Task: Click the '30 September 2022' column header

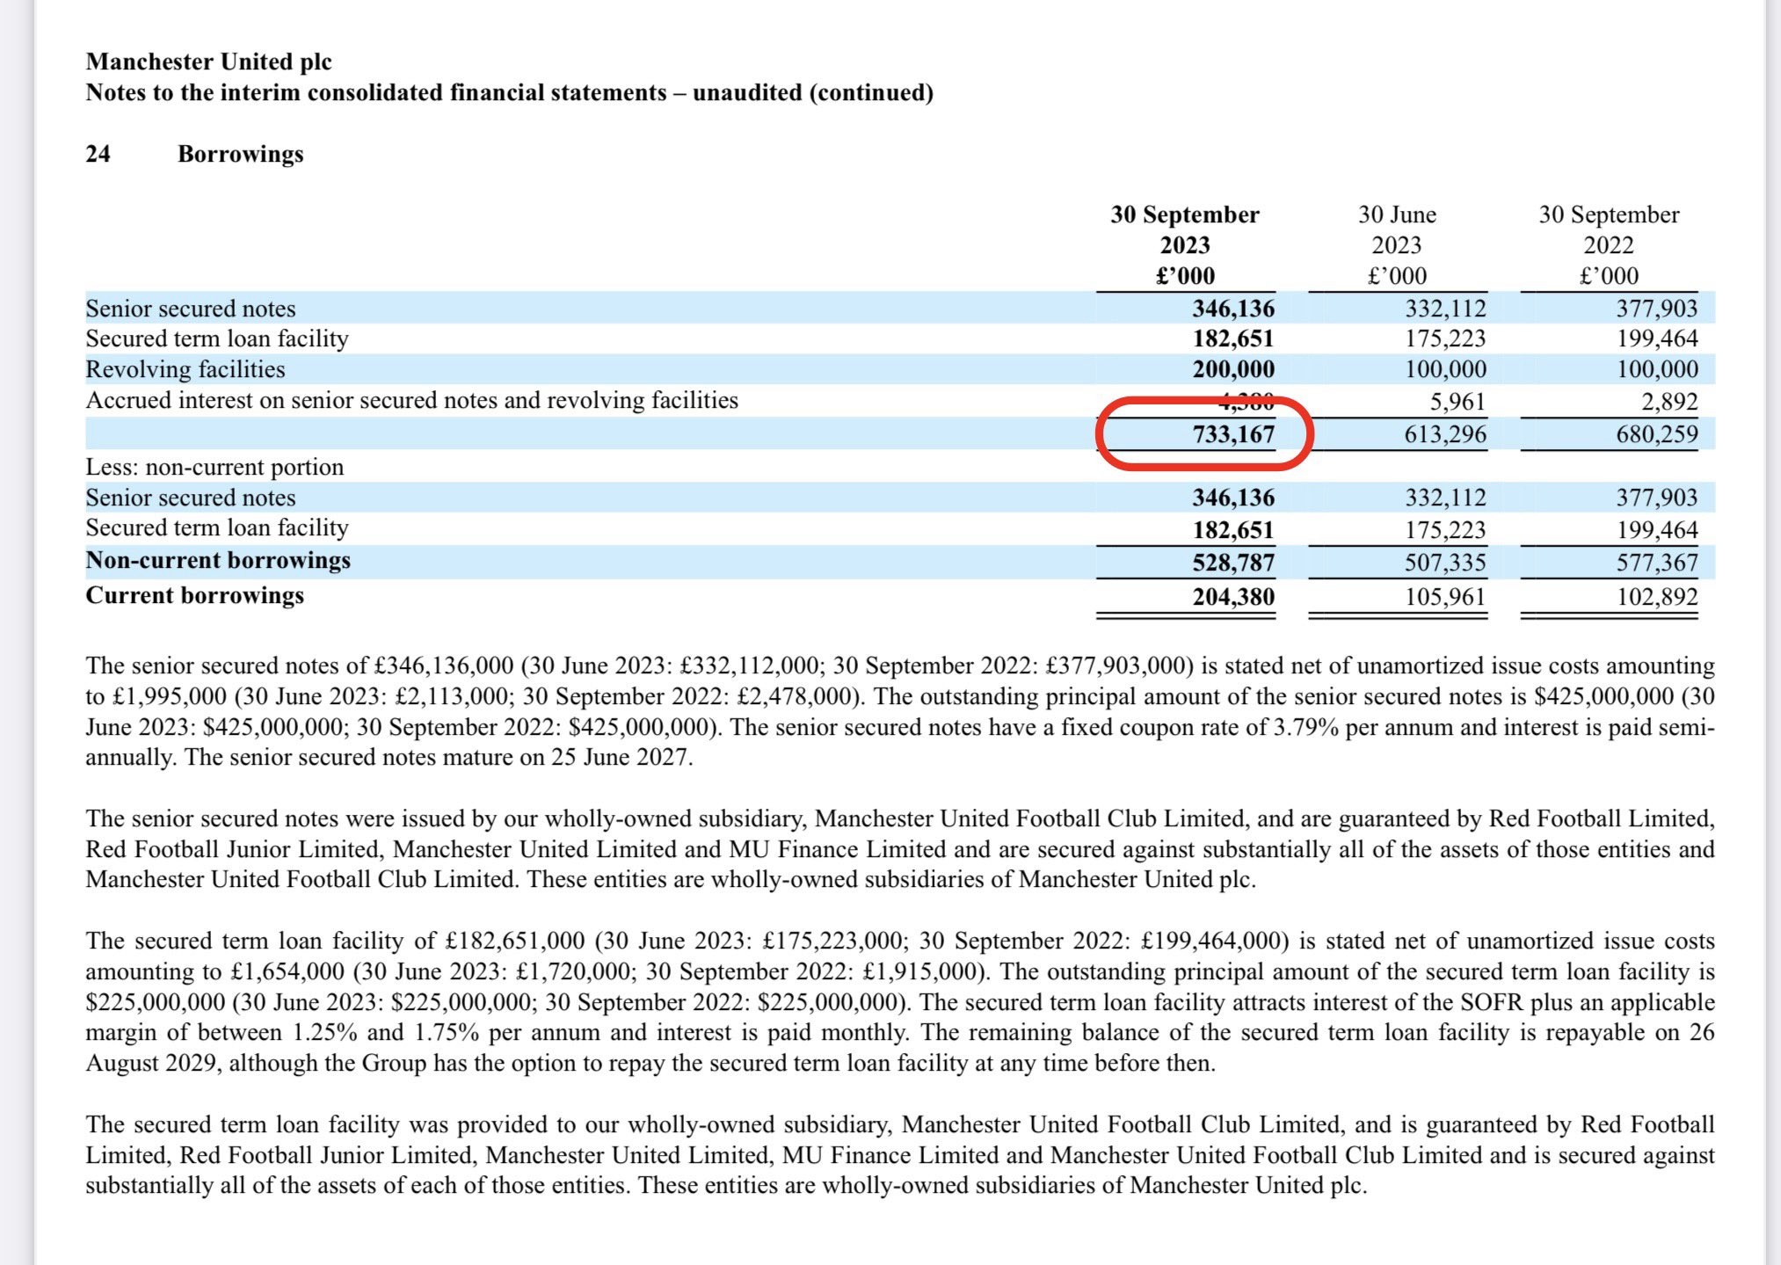Action: [1609, 244]
